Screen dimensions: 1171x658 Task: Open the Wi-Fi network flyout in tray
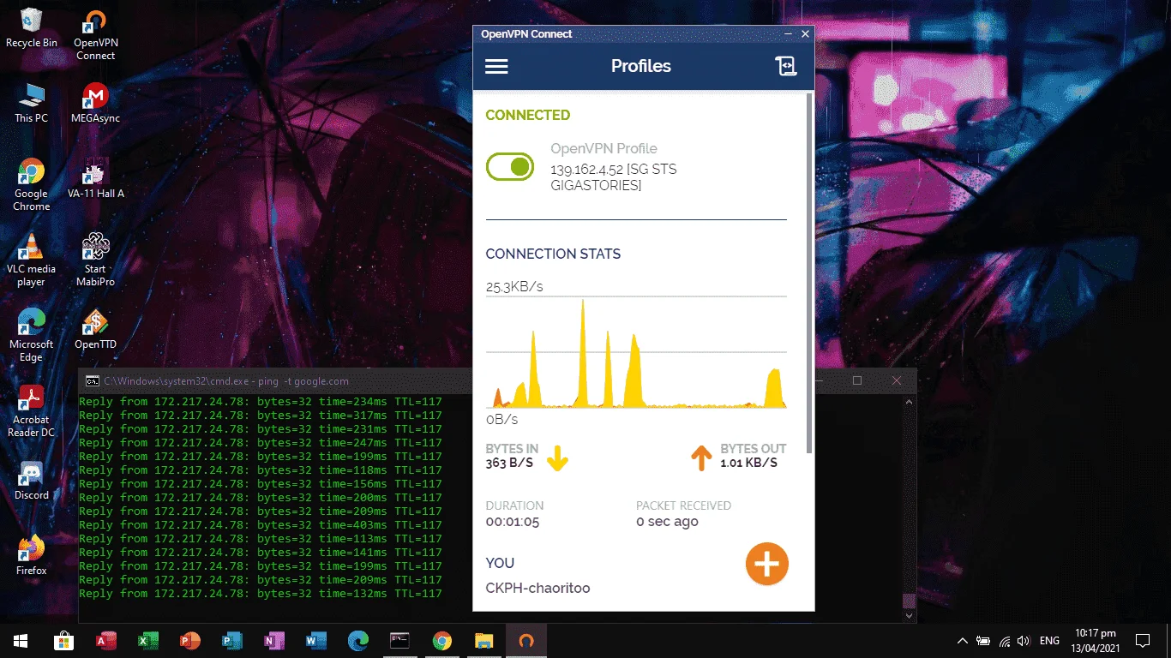click(1004, 641)
